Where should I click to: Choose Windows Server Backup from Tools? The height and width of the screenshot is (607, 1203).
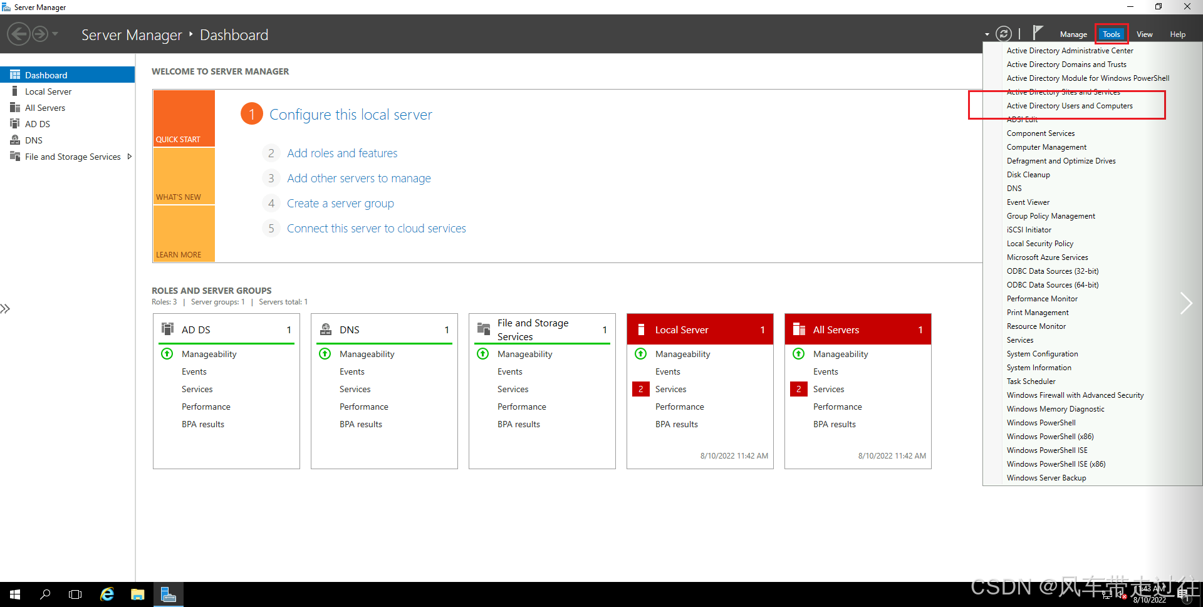[1046, 478]
